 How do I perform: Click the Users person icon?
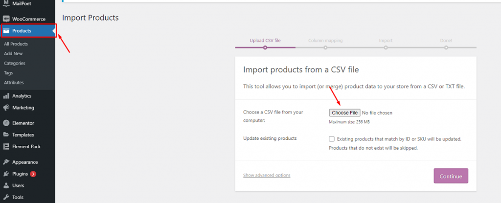[6, 185]
